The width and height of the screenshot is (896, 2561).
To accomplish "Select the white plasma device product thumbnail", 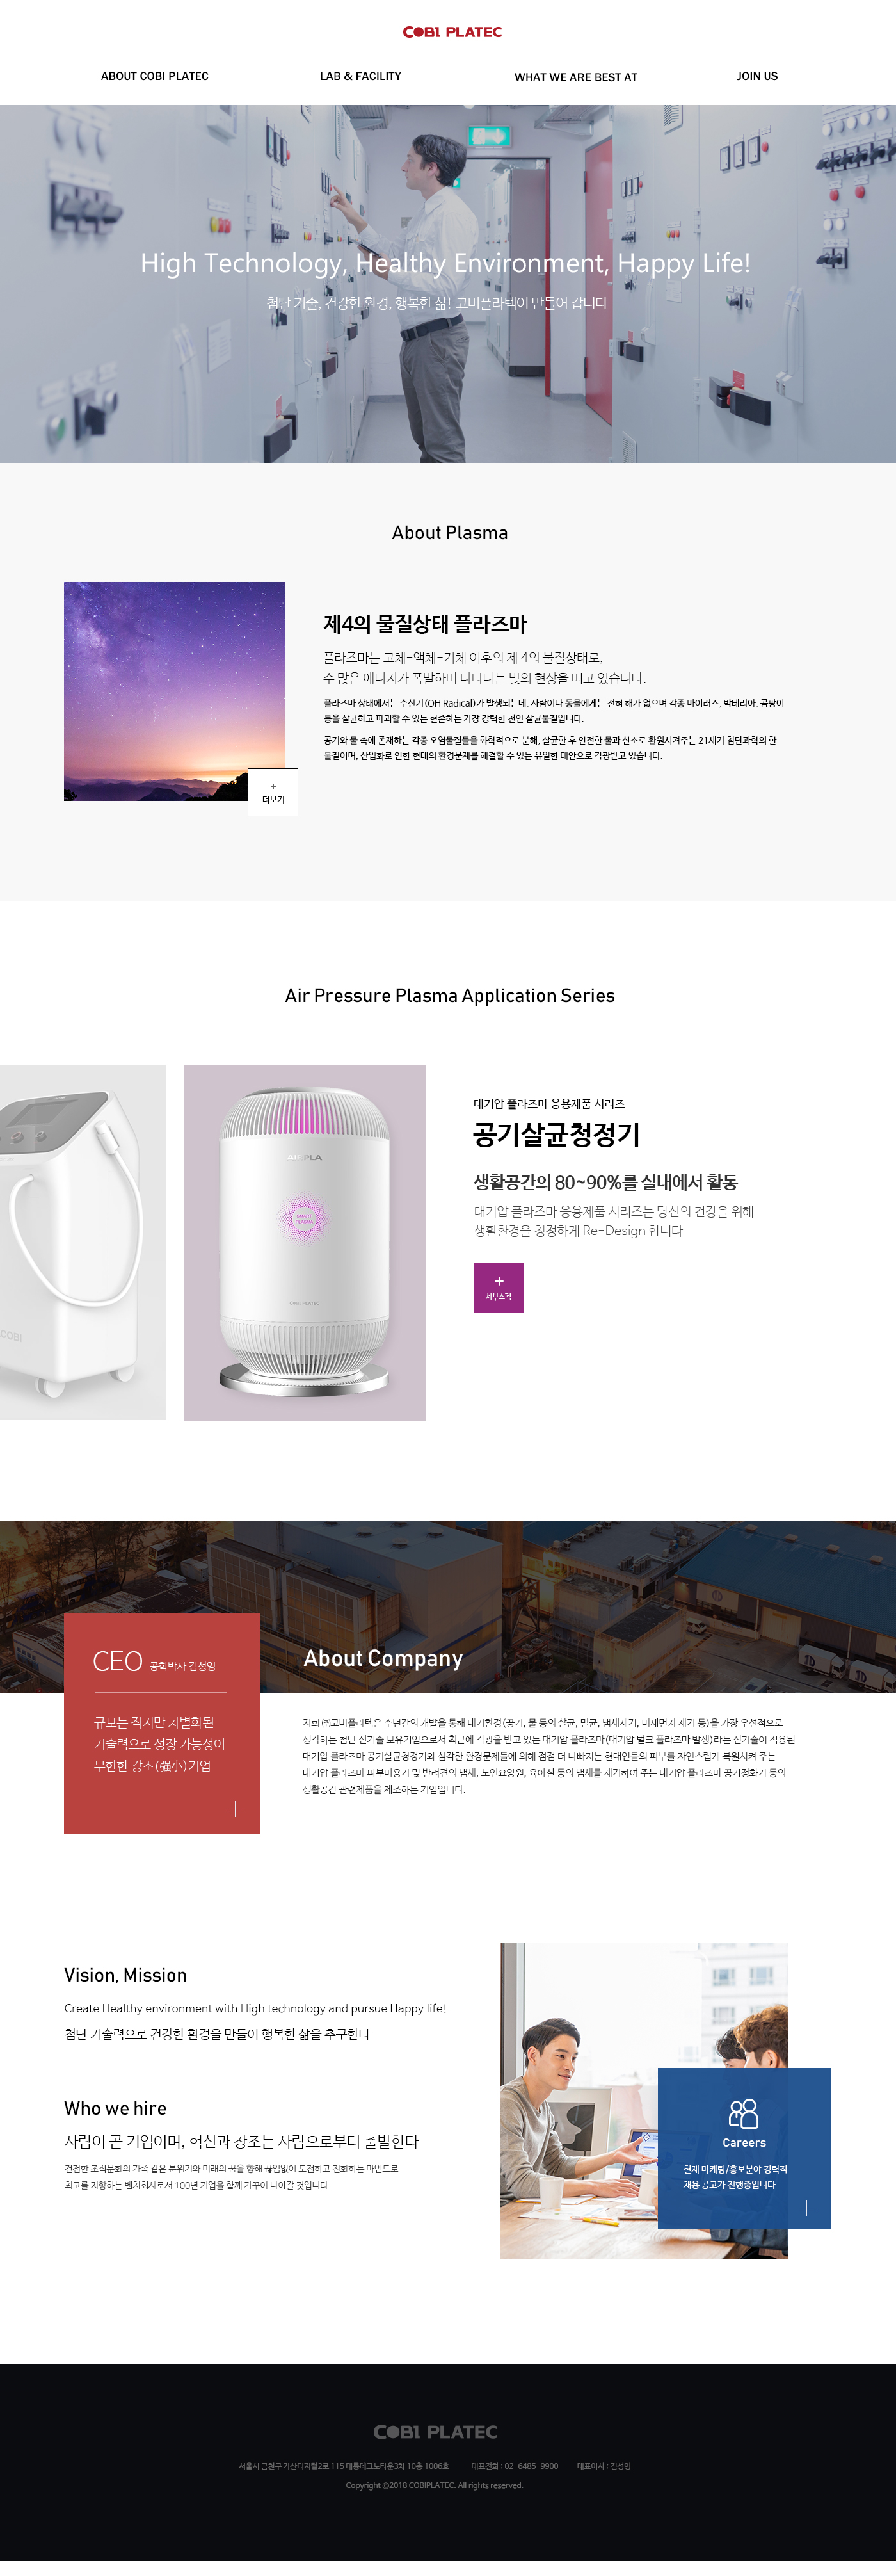I will pos(83,1243).
